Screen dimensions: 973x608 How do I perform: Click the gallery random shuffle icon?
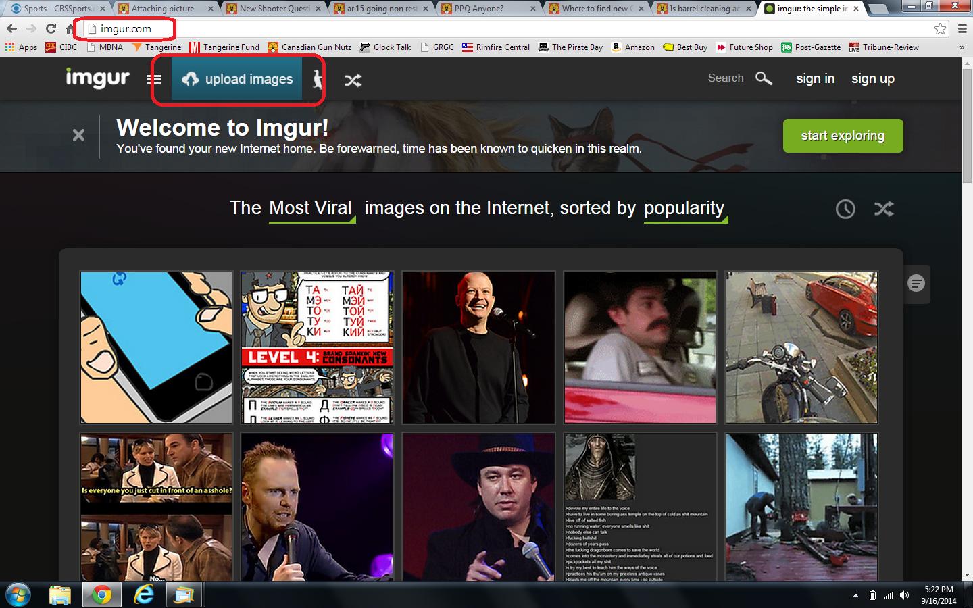(x=883, y=209)
